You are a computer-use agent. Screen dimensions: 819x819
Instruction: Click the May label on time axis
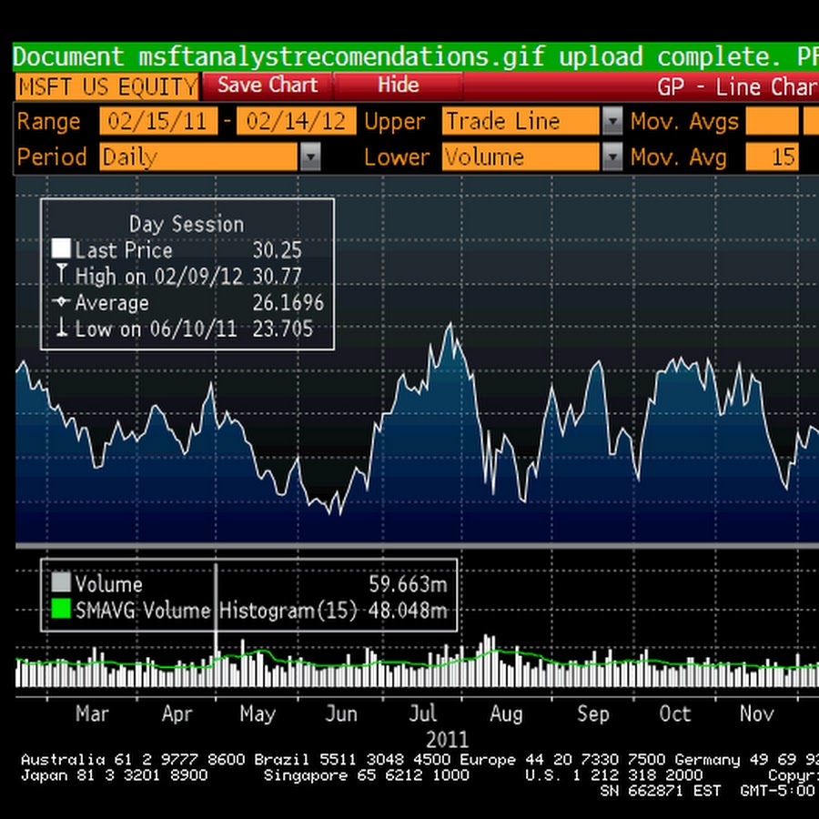[258, 714]
